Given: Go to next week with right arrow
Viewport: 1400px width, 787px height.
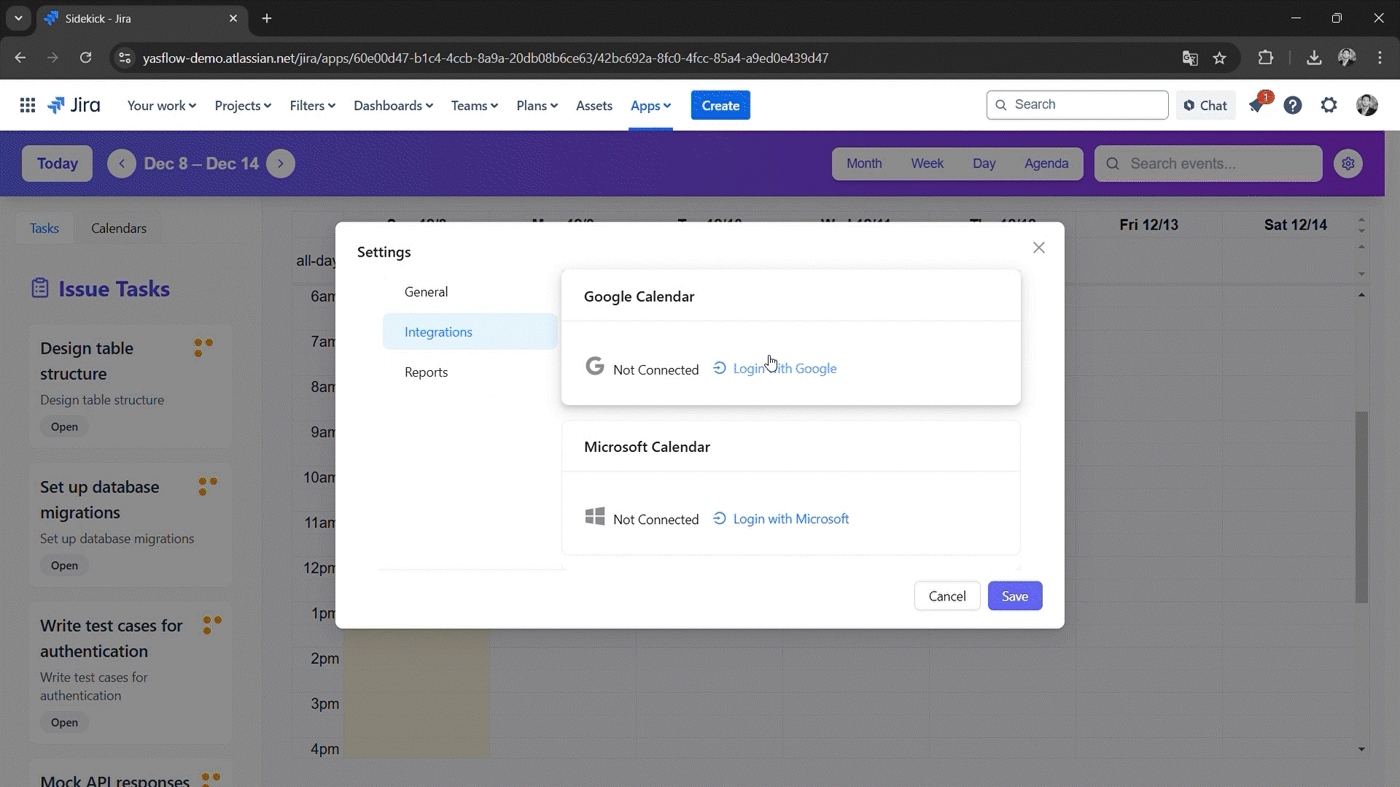Looking at the screenshot, I should [281, 164].
